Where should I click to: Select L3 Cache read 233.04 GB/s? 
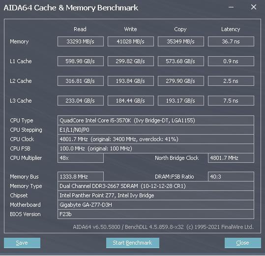81,101
